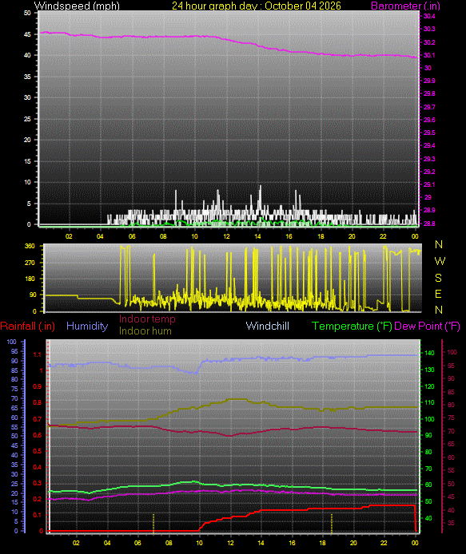Click the '28.8' barometer axis value
The height and width of the screenshot is (554, 466).
429,224
